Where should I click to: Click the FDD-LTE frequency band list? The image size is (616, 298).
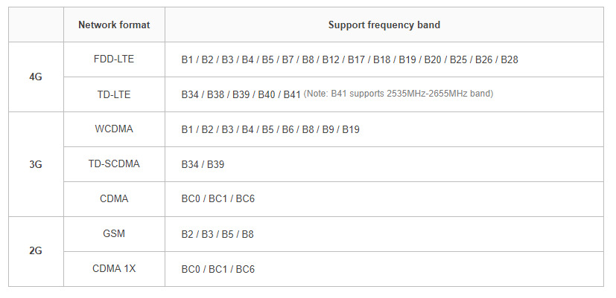click(349, 59)
